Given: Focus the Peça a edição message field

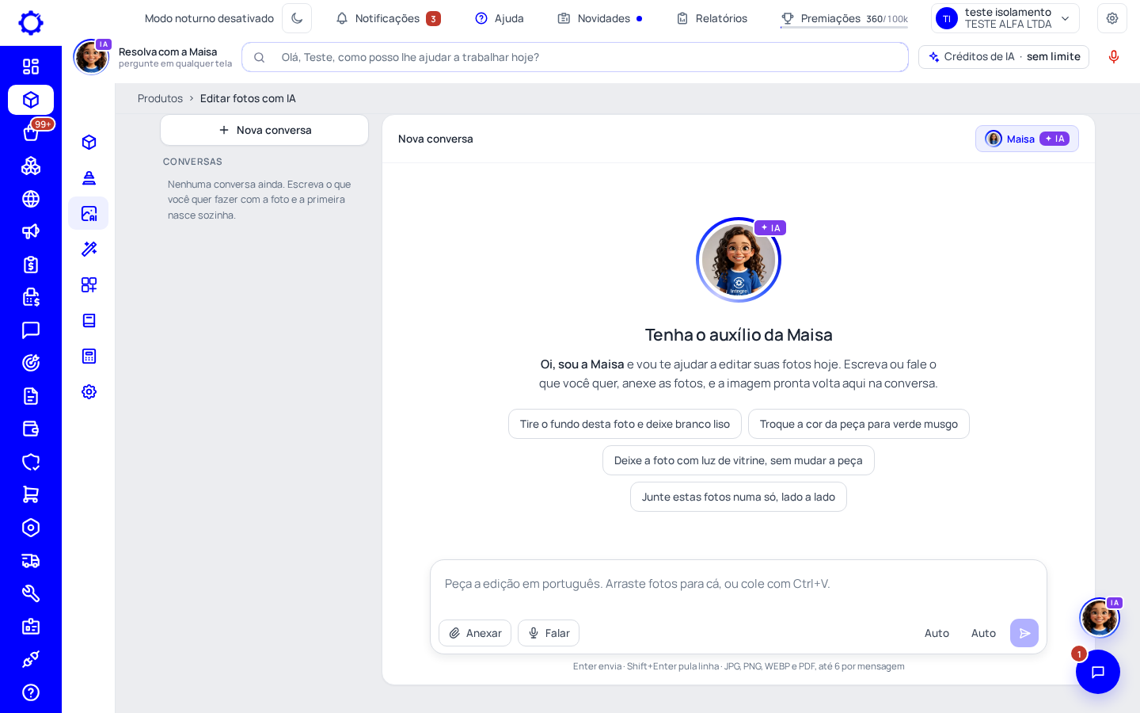Looking at the screenshot, I should click(738, 584).
